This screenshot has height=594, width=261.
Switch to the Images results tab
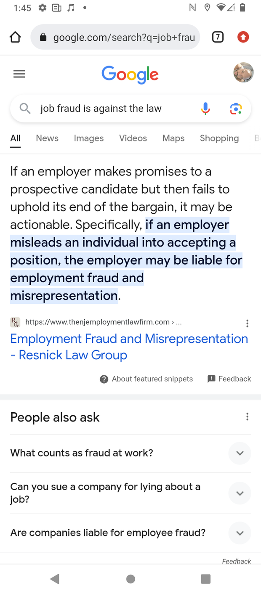pyautogui.click(x=88, y=138)
